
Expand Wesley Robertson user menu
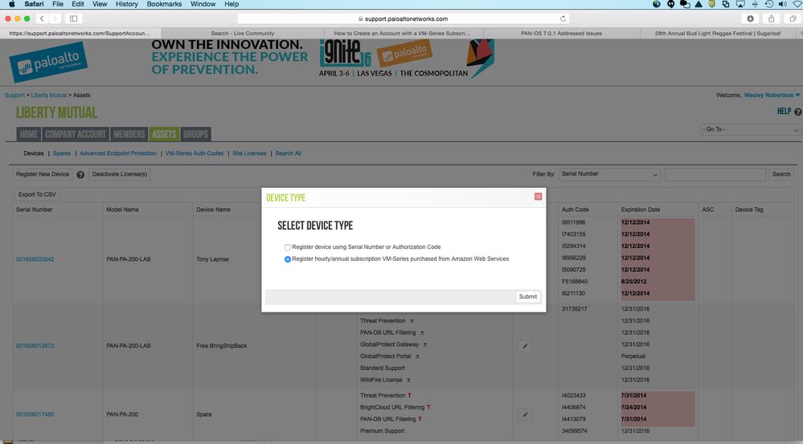[x=772, y=95]
